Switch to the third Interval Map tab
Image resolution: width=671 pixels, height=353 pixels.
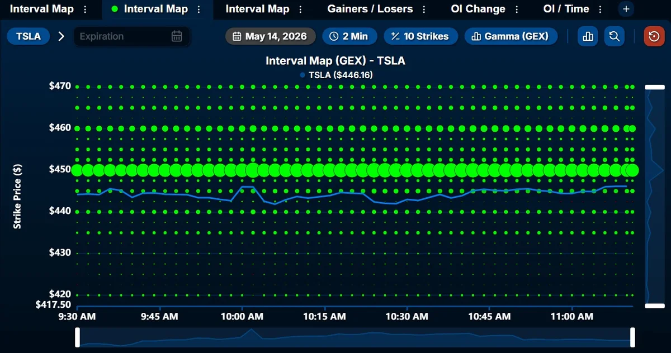click(x=257, y=9)
